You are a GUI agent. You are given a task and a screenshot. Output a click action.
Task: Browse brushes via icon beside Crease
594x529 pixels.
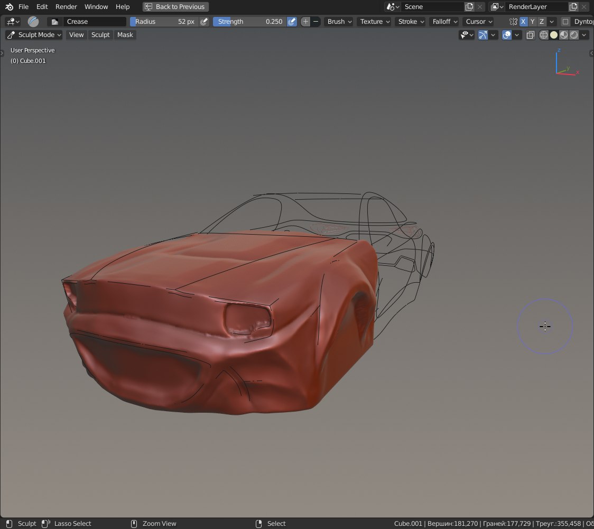tap(55, 22)
